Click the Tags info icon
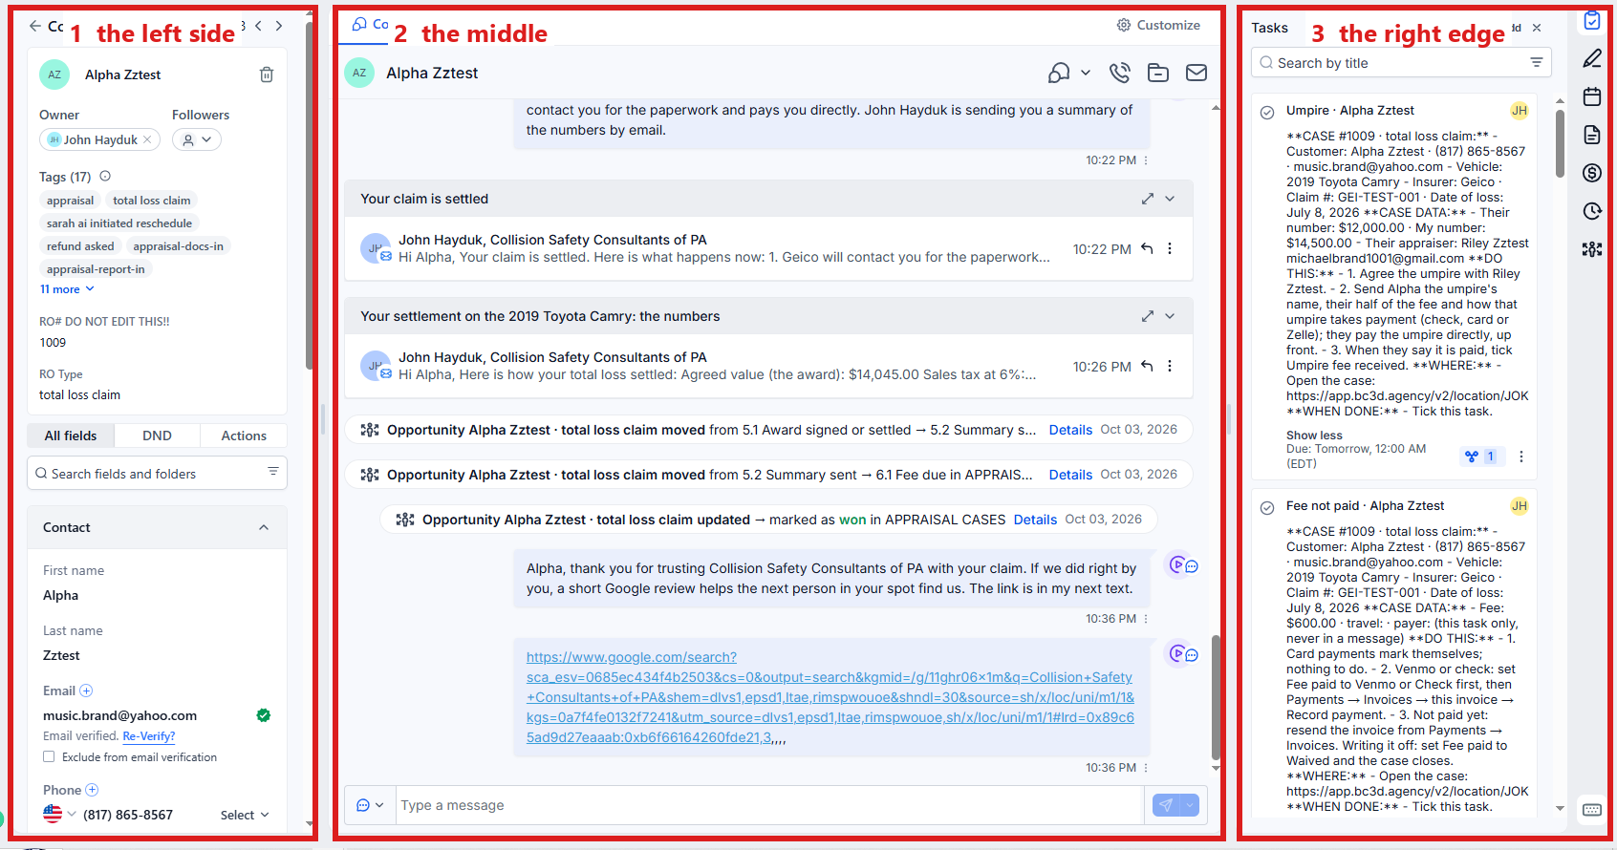This screenshot has height=850, width=1617. [x=105, y=176]
